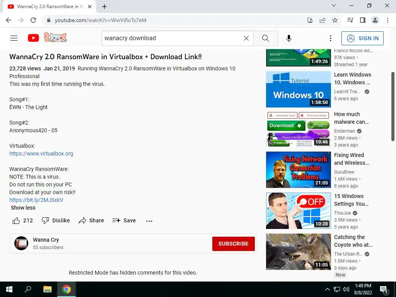This screenshot has height=297, width=396.
Task: Open Windows taskbar search
Action: pyautogui.click(x=28, y=289)
